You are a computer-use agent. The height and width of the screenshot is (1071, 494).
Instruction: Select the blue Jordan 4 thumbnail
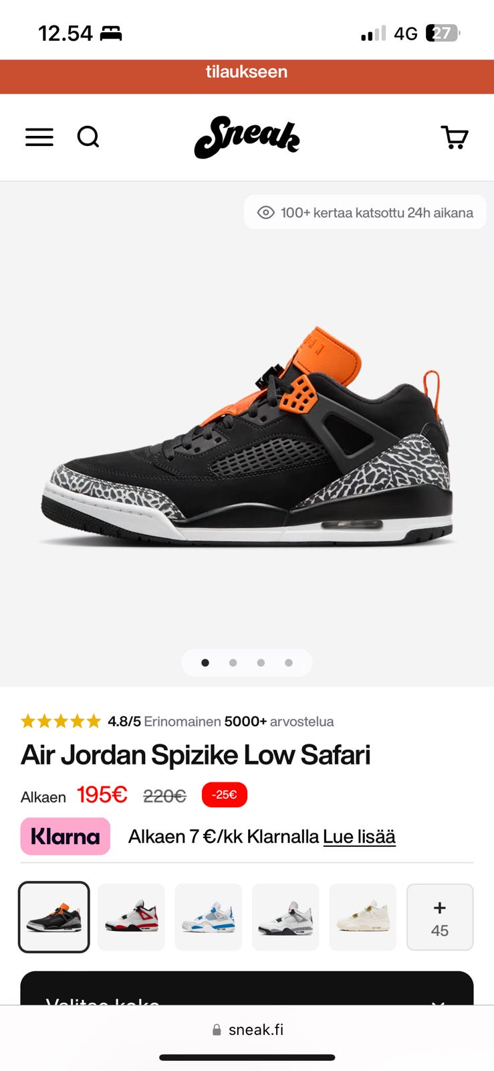click(x=208, y=917)
